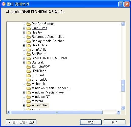Click vertical scrollbar up arrow
Screen dimensions: 131x127
[123, 24]
